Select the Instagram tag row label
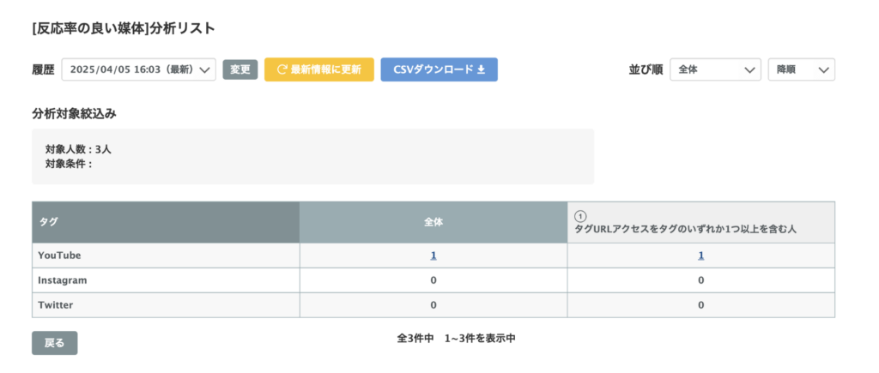 click(x=63, y=280)
